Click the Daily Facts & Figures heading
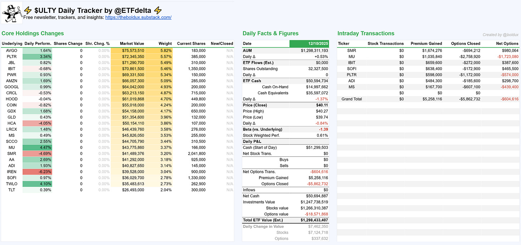The height and width of the screenshot is (245, 521). point(271,34)
